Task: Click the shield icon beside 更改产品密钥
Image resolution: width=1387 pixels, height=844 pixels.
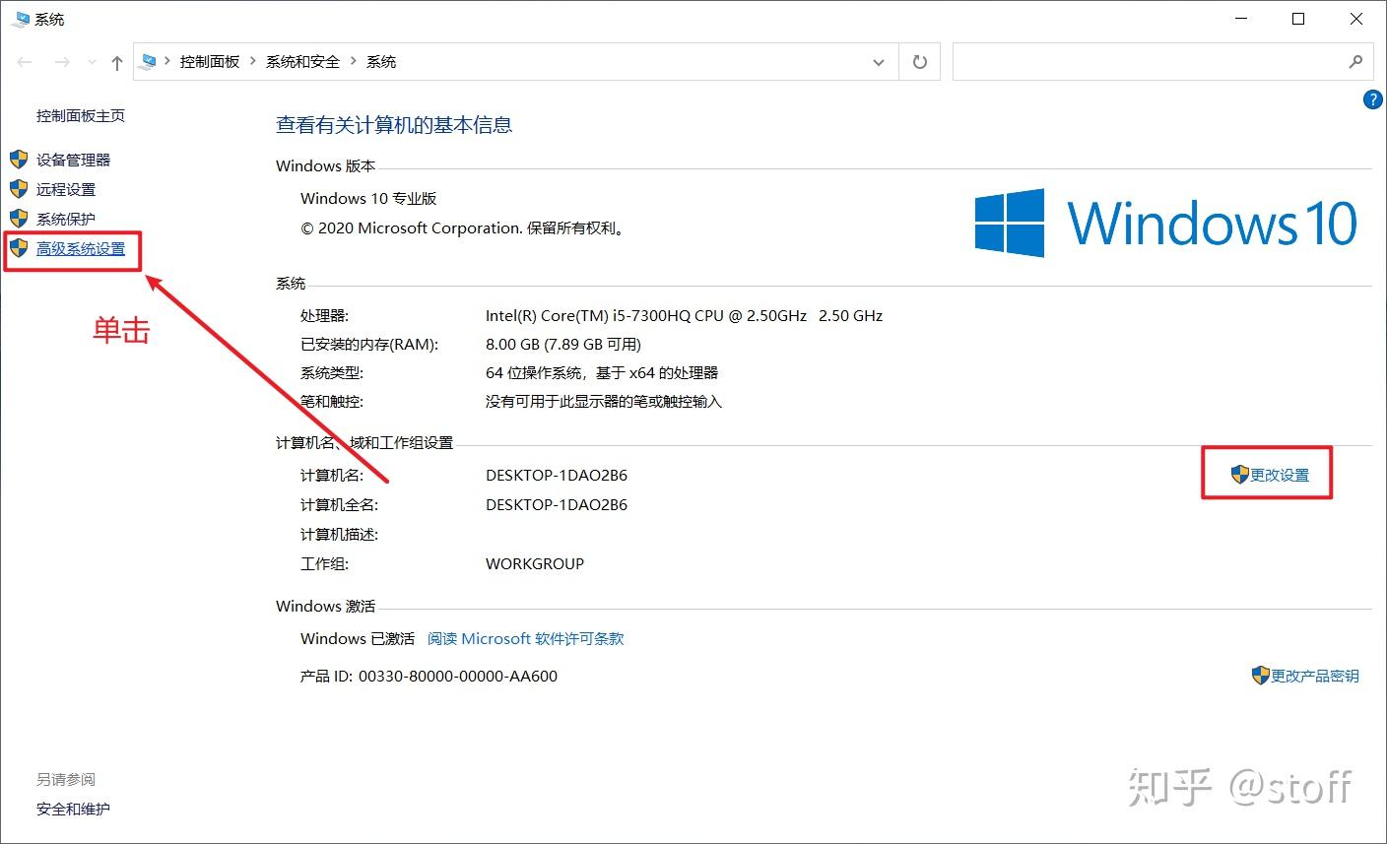Action: pyautogui.click(x=1259, y=675)
